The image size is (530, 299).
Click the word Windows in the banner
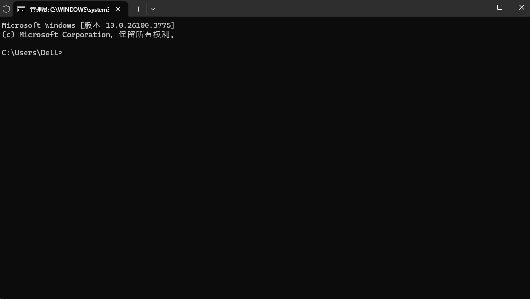click(x=60, y=25)
